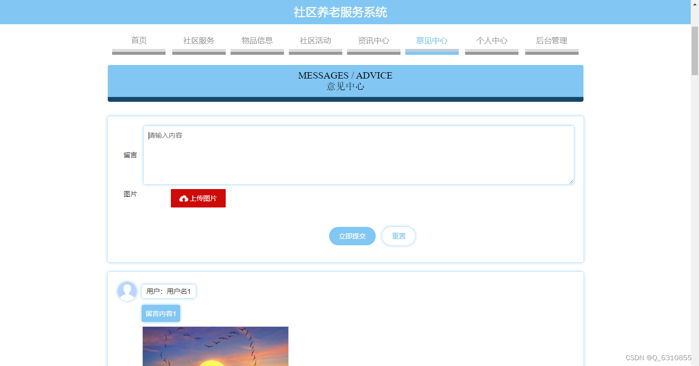Screen dimensions: 699x366
Task: Click the 用户：用户名1 name label
Action: coord(168,291)
